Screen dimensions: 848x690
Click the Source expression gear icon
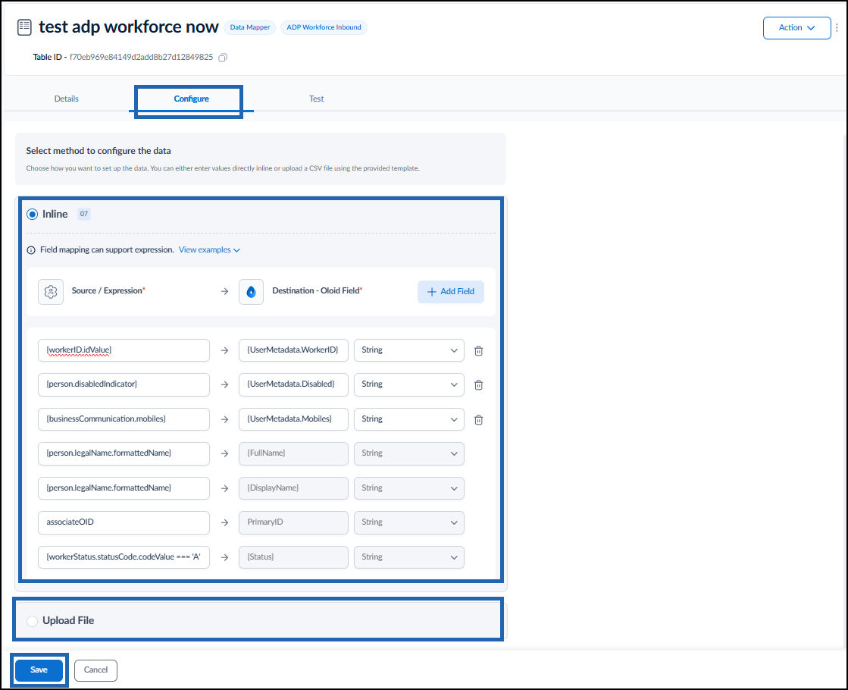(51, 292)
